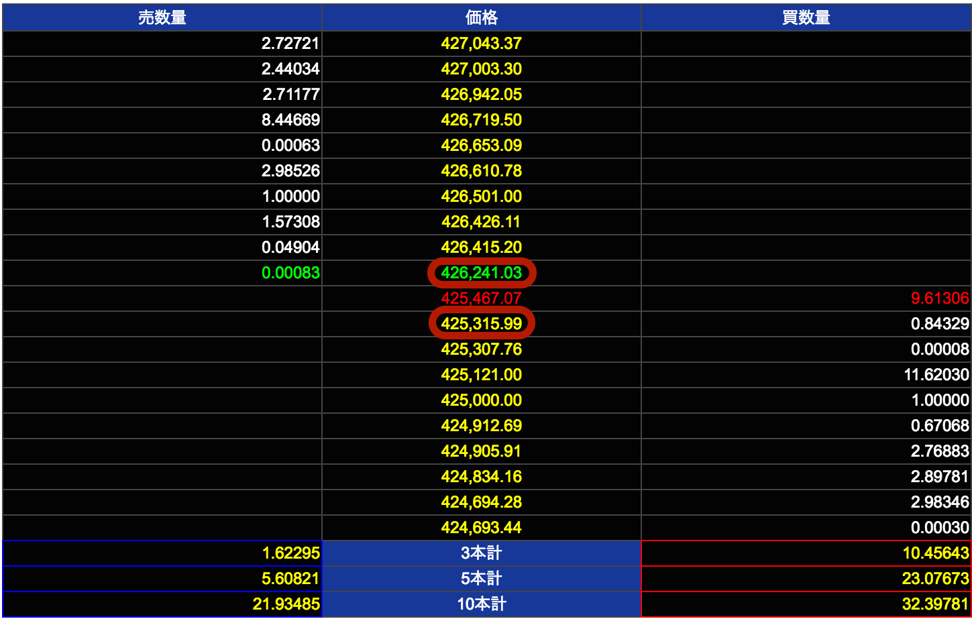
Task: Click sell quantity 2.44034
Action: click(x=290, y=69)
